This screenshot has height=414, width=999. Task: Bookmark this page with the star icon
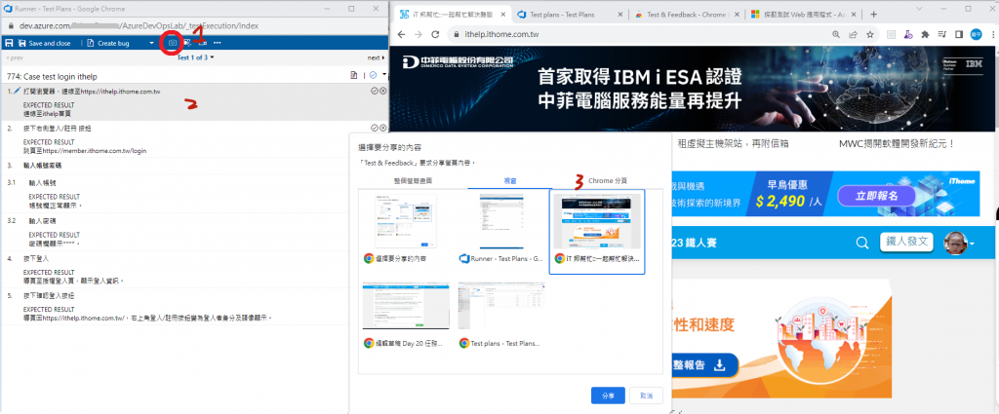[869, 34]
